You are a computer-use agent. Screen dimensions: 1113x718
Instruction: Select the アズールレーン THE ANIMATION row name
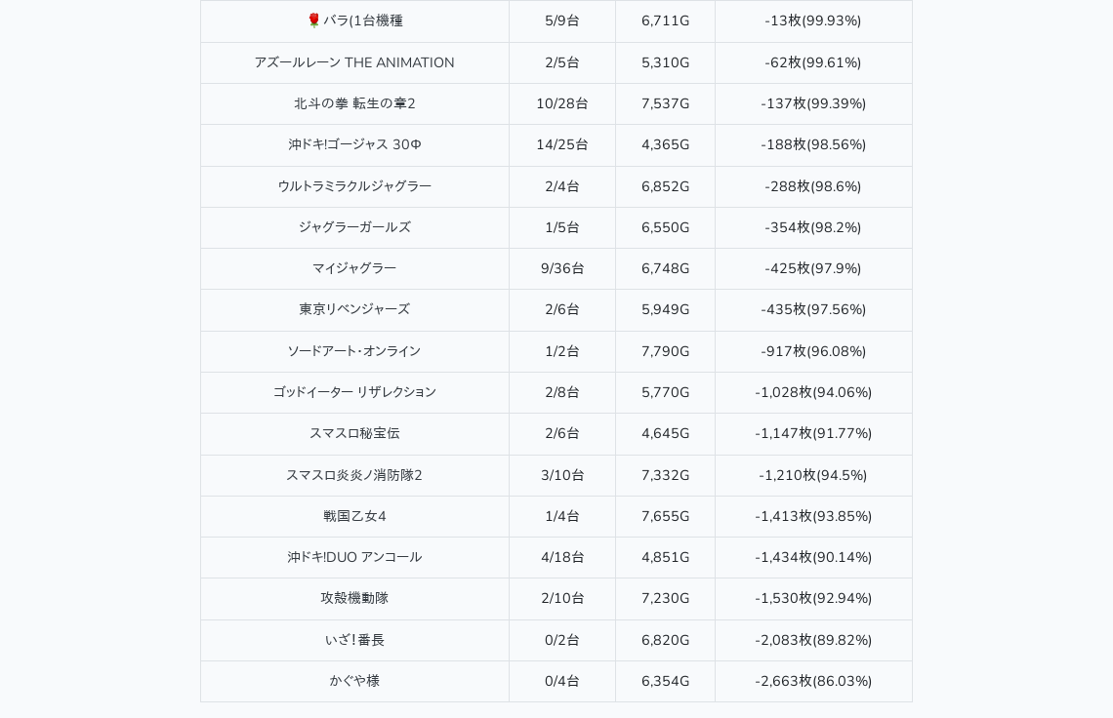[354, 62]
